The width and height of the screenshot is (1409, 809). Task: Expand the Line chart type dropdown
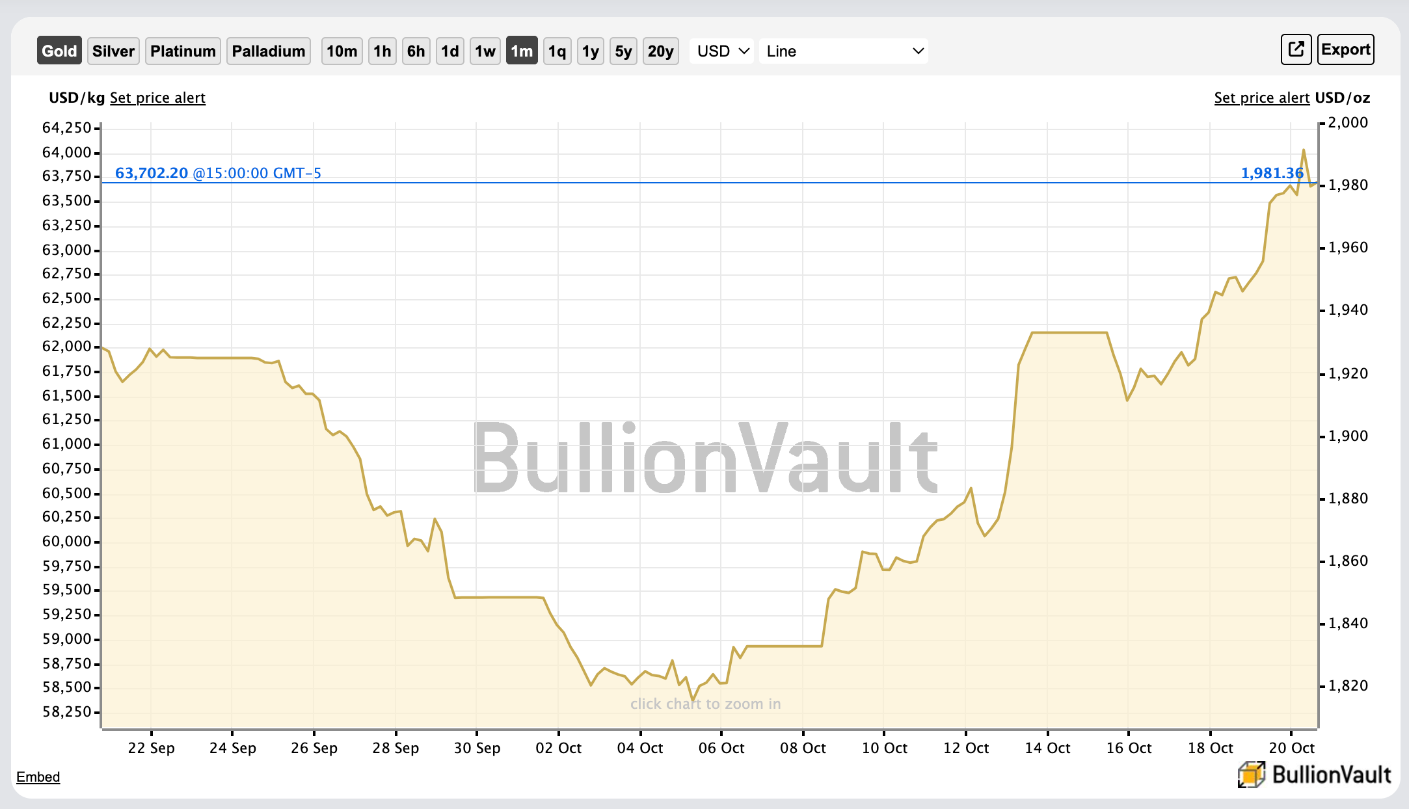coord(843,51)
